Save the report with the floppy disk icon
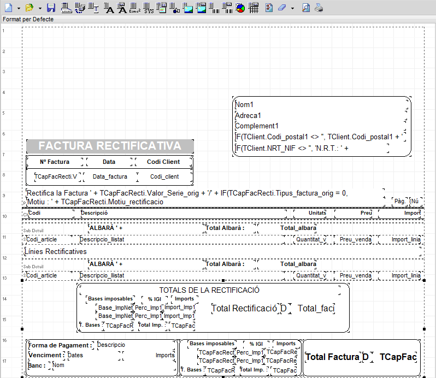 pyautogui.click(x=51, y=8)
